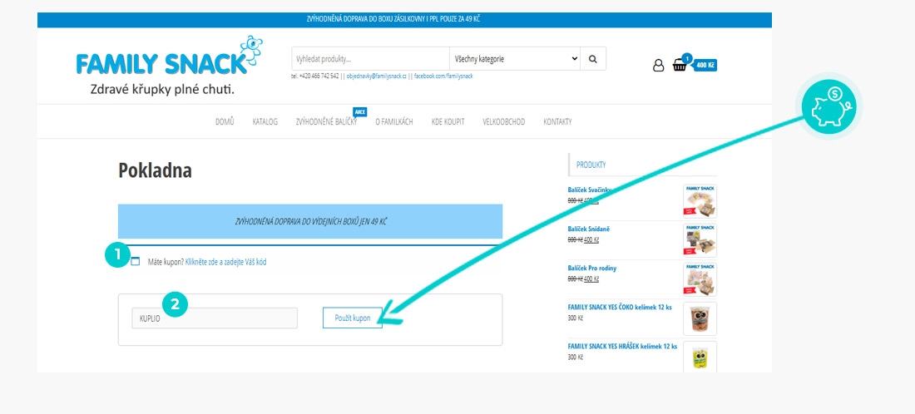
Task: Open the Katalog menu item
Action: pyautogui.click(x=265, y=122)
